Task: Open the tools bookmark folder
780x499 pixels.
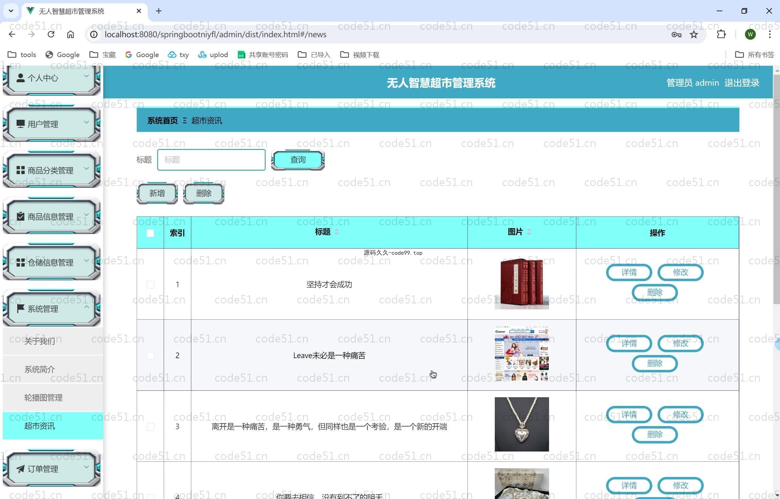Action: 22,55
